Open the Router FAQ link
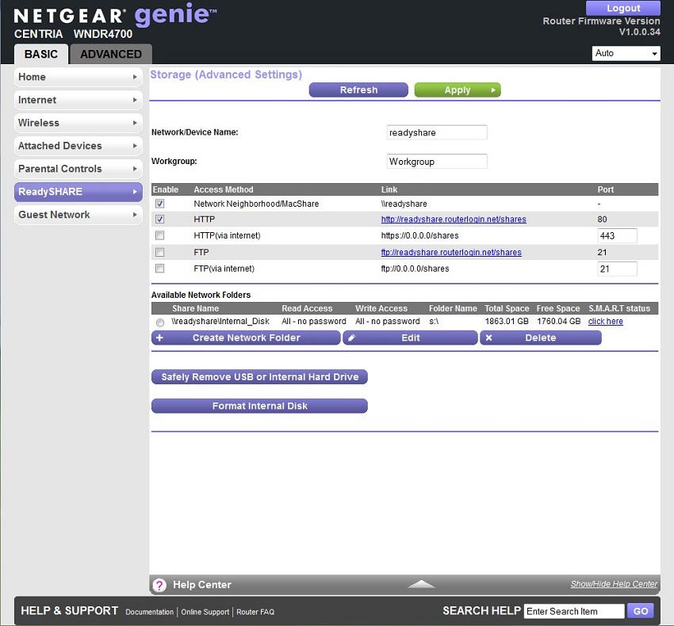This screenshot has width=674, height=626. point(255,612)
